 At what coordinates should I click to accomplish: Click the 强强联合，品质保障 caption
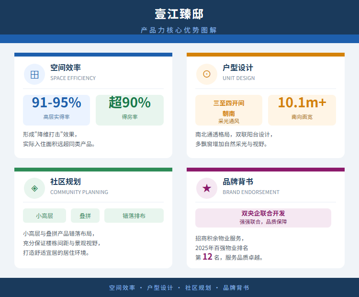[x=263, y=222]
